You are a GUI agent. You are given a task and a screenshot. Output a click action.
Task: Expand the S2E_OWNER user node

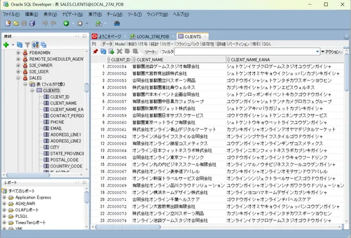click(18, 65)
